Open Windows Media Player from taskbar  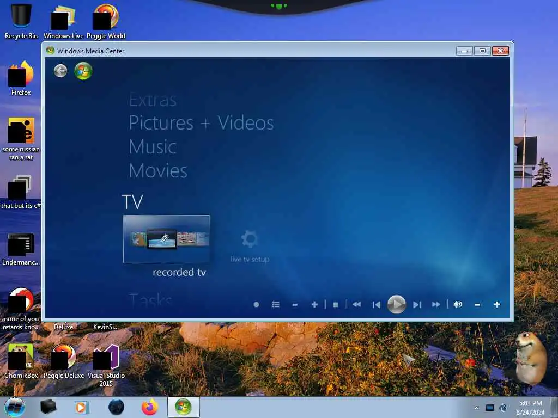(x=82, y=407)
